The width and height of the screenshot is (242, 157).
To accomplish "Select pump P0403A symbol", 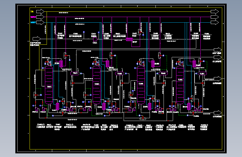I will point(84,109).
